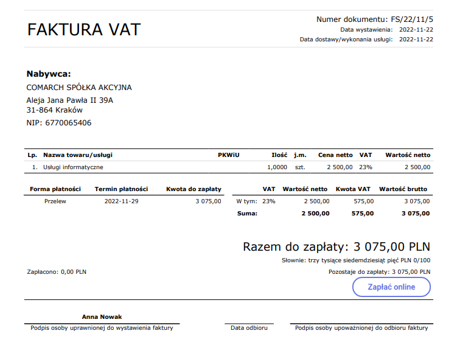Click payment method Przelew
The image size is (457, 342).
[55, 201]
